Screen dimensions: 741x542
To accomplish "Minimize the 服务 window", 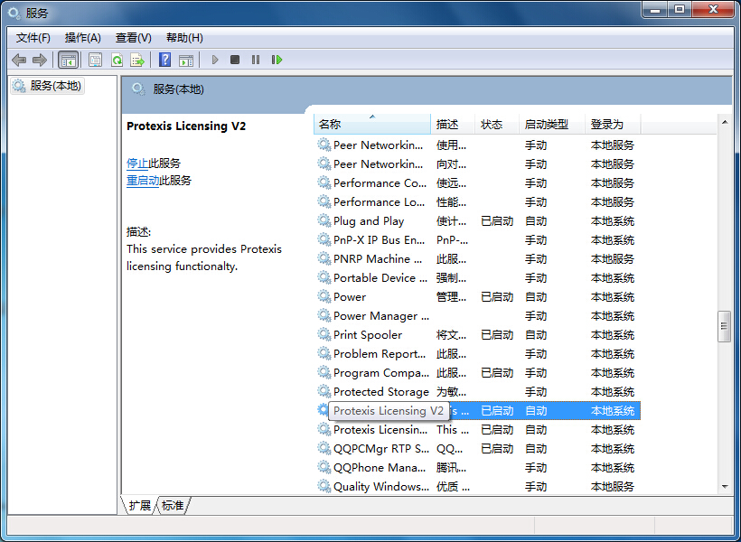I will (x=655, y=9).
